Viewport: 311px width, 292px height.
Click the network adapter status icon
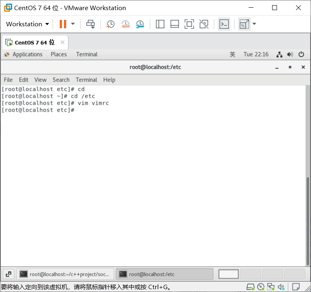pos(271,287)
